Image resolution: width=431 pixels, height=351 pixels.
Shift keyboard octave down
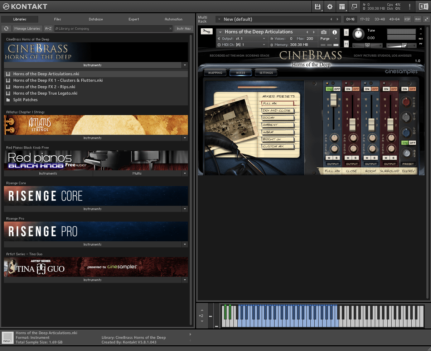pos(202,322)
